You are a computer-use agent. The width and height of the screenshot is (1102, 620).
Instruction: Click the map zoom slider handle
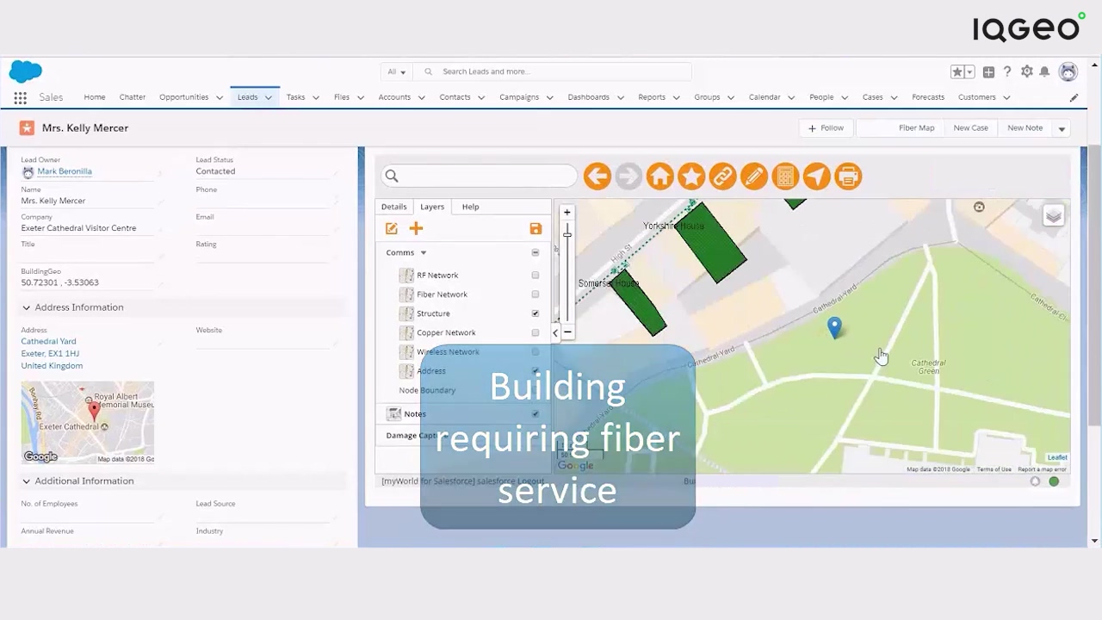(566, 234)
